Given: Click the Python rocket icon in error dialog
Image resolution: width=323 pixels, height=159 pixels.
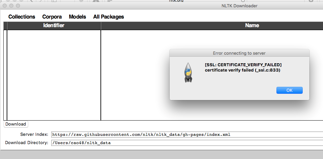Looking at the screenshot, I should [188, 72].
